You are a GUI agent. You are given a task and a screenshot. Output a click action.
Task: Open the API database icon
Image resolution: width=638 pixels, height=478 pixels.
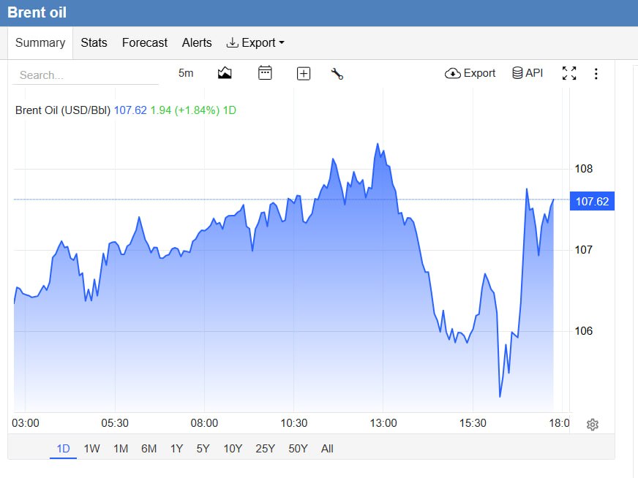[528, 73]
